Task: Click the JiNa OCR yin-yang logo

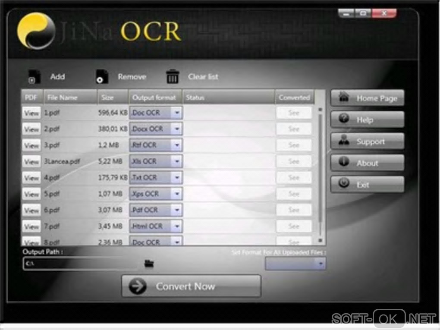Action: pyautogui.click(x=36, y=31)
